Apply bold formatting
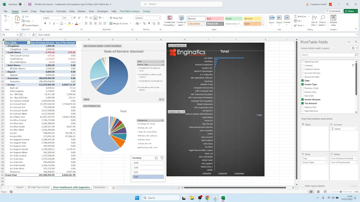This screenshot has height=202, width=360. tap(45, 24)
